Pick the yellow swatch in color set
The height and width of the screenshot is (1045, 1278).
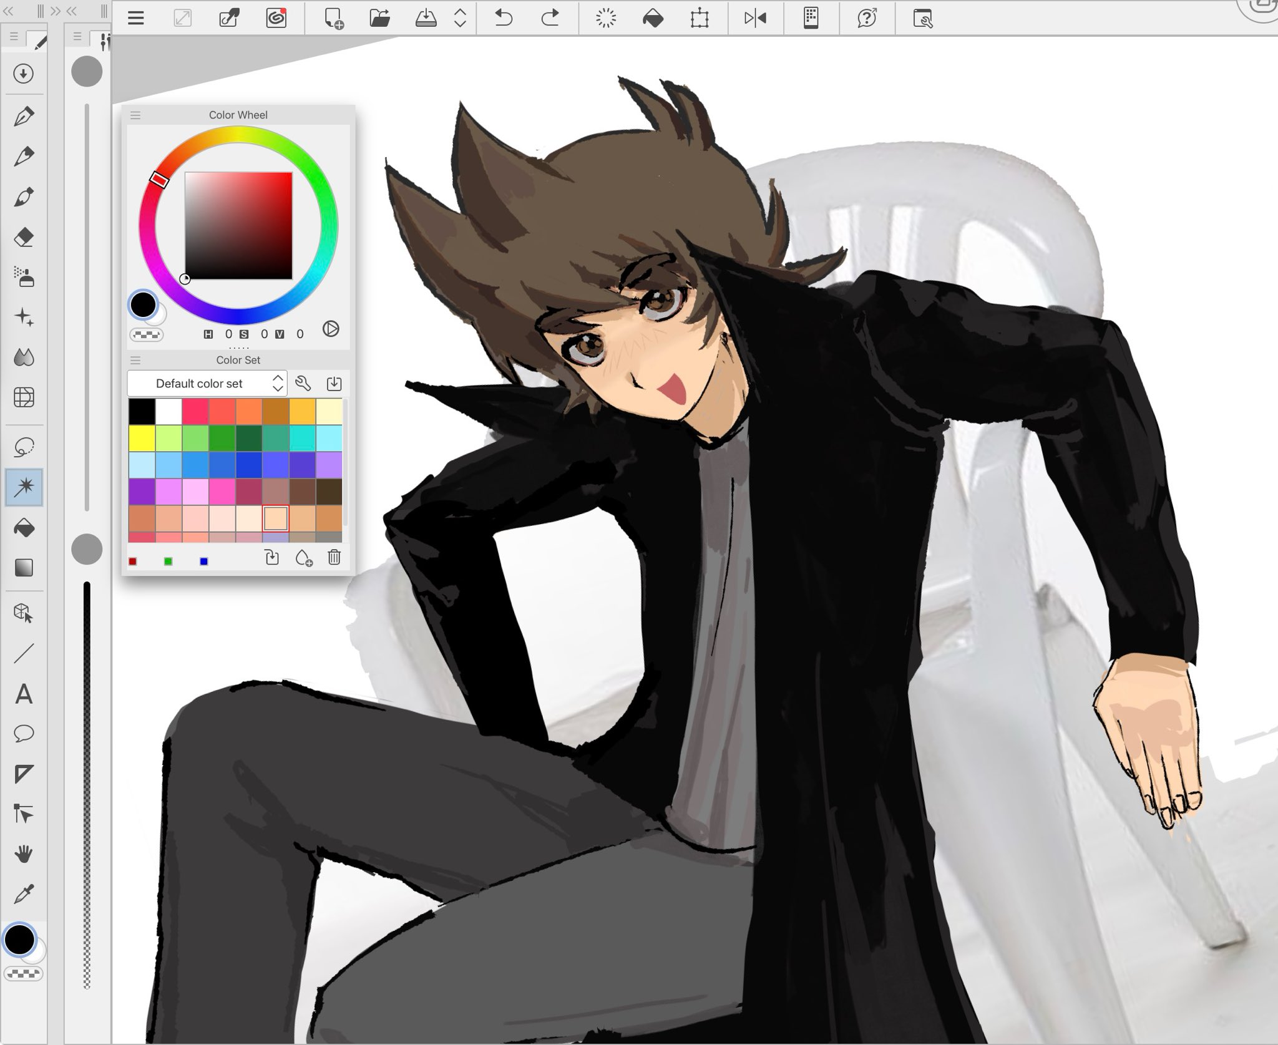click(142, 438)
